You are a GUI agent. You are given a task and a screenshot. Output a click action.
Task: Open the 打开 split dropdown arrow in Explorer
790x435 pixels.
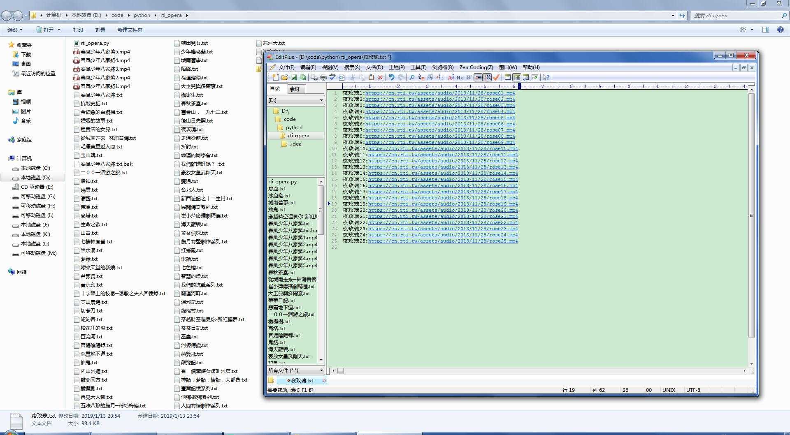(x=59, y=30)
